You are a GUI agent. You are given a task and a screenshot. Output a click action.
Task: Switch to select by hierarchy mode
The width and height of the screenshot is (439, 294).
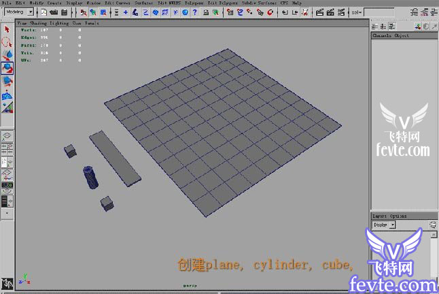[x=83, y=12]
